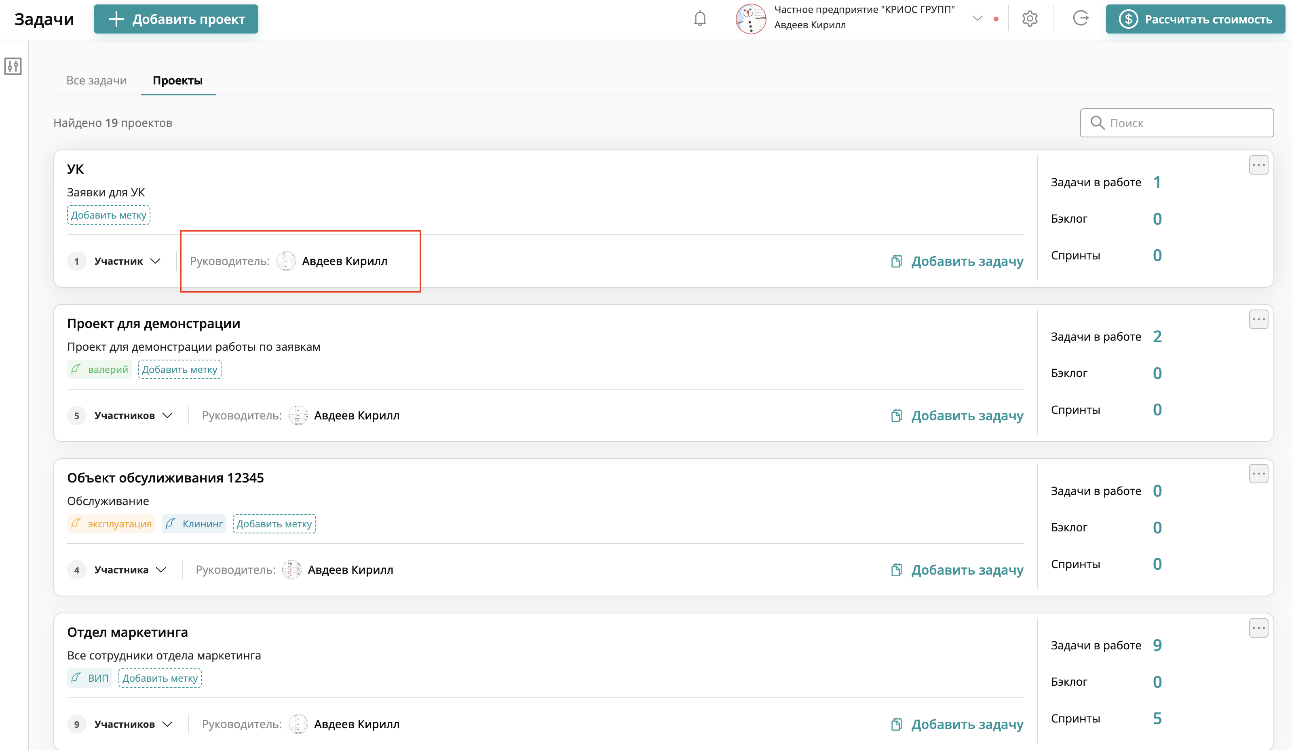Click Добавить метку under УК project

(108, 215)
